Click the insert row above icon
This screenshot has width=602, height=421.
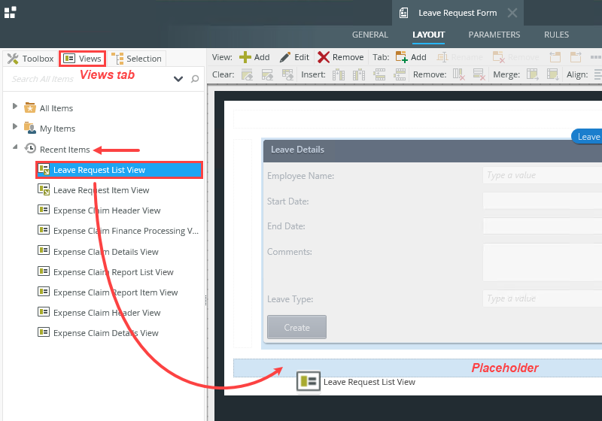tap(379, 74)
